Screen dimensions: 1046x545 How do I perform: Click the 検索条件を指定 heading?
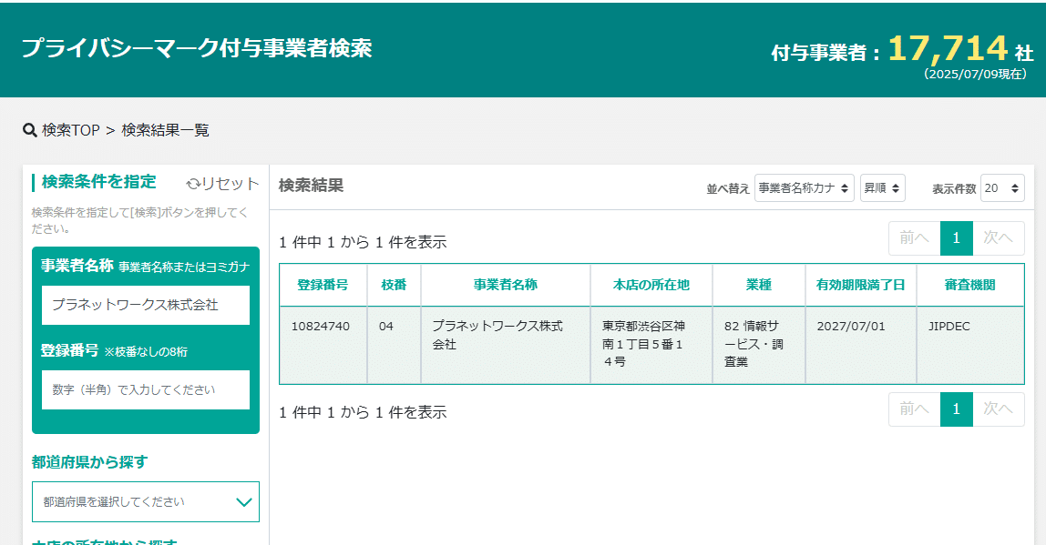(98, 181)
